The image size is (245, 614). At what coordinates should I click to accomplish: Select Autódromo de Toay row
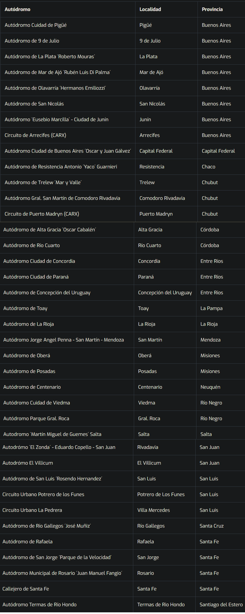[25, 308]
